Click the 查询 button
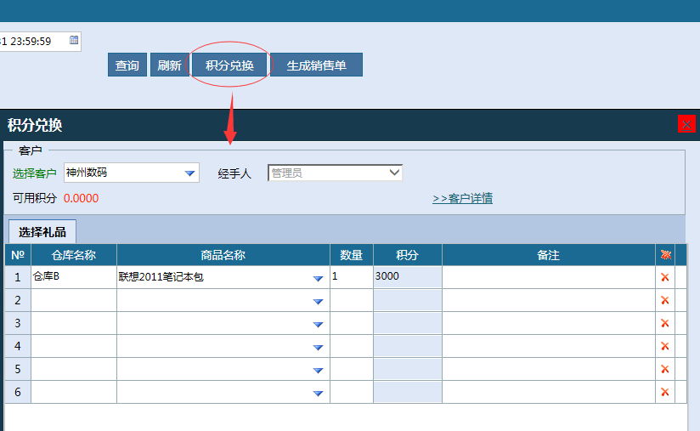Image resolution: width=700 pixels, height=431 pixels. [127, 65]
